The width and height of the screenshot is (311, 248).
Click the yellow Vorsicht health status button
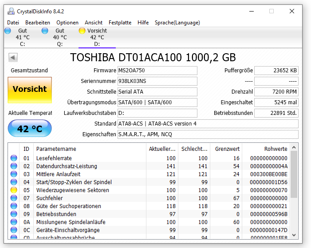point(30,90)
